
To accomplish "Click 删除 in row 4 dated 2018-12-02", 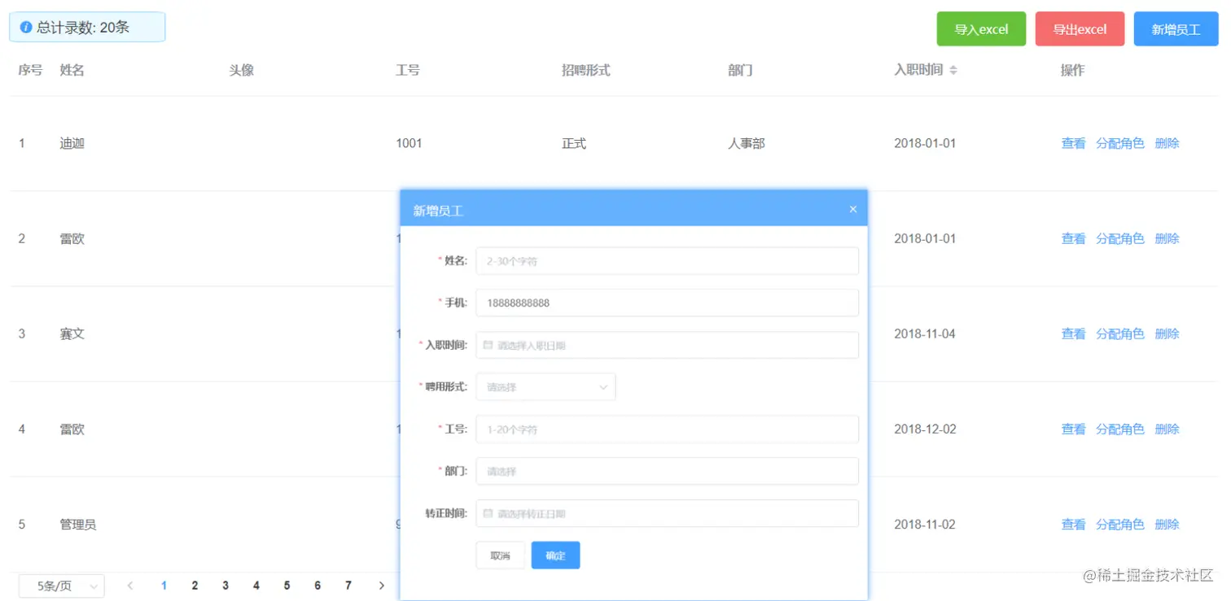I will [x=1167, y=429].
